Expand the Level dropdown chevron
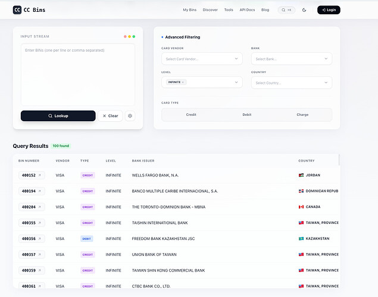Screen dimensions: 378x297 pos(236,82)
